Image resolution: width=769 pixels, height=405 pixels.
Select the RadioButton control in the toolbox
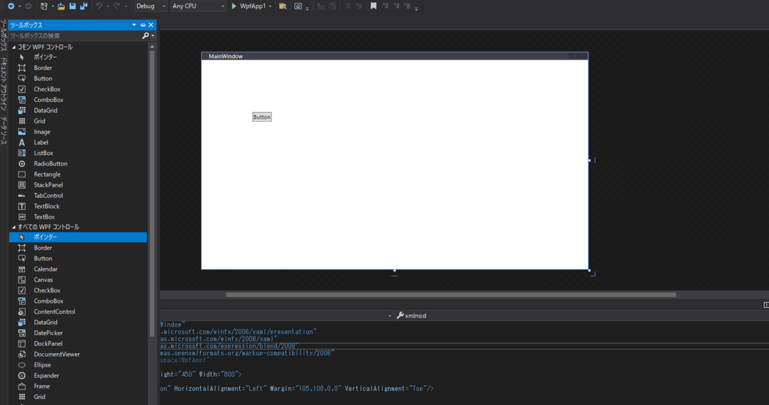pyautogui.click(x=78, y=164)
